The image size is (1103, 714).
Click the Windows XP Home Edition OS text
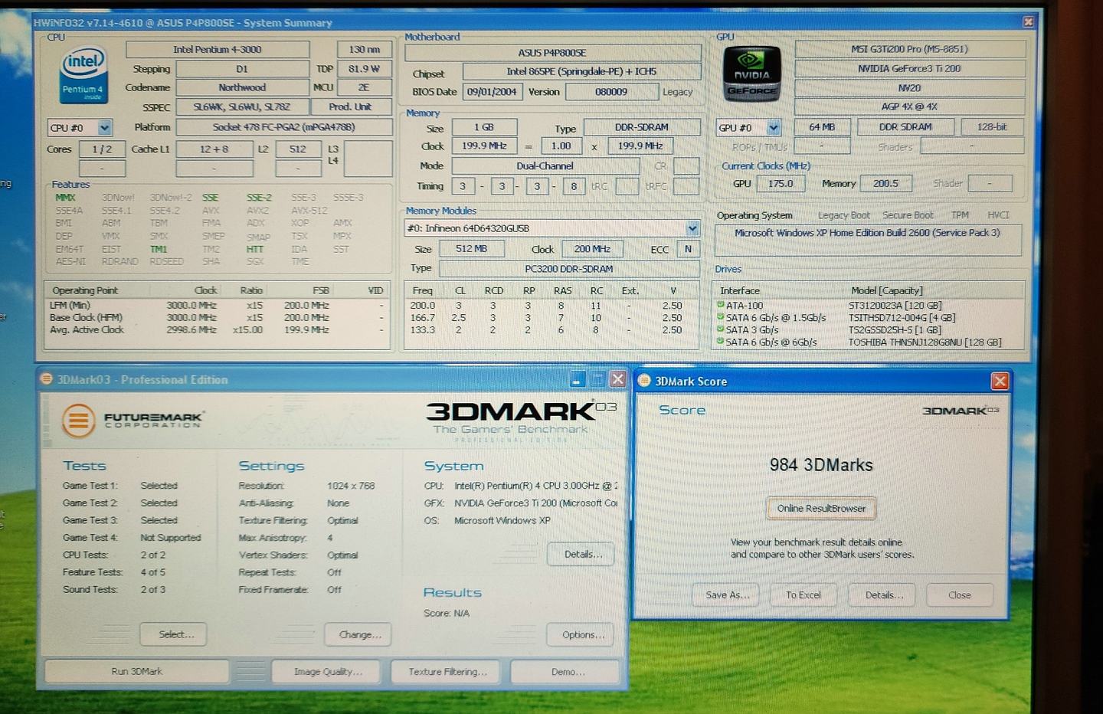point(867,233)
